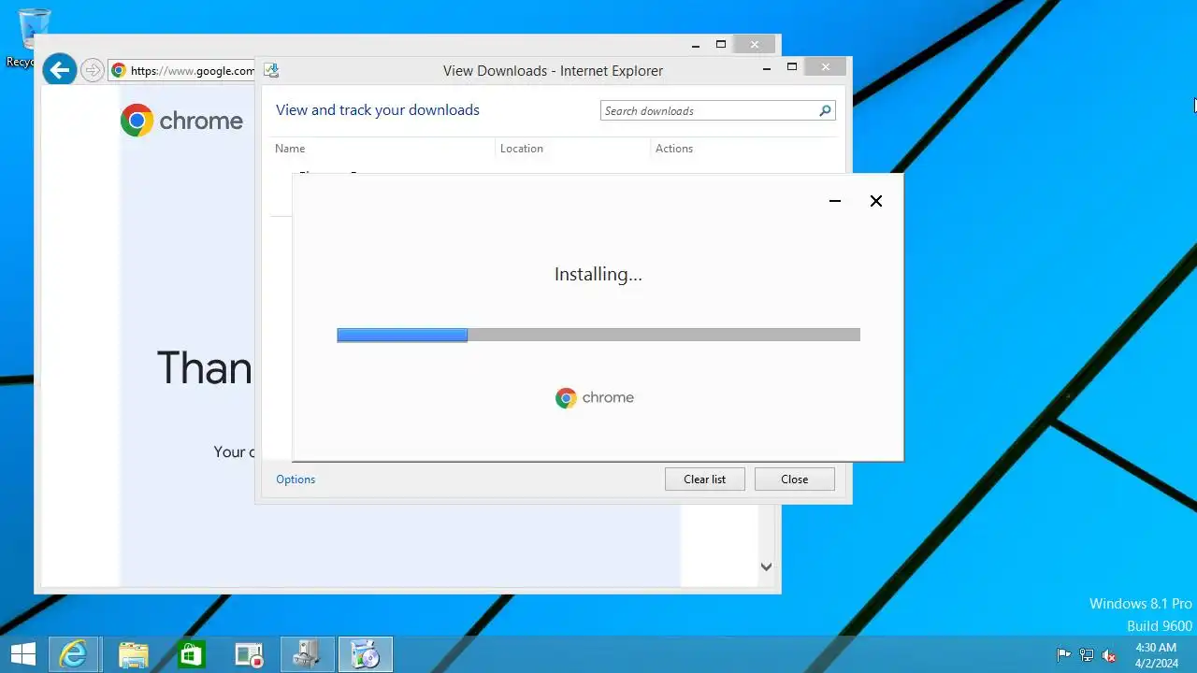The height and width of the screenshot is (673, 1197).
Task: Click the installer disc taskbar icon
Action: point(365,654)
